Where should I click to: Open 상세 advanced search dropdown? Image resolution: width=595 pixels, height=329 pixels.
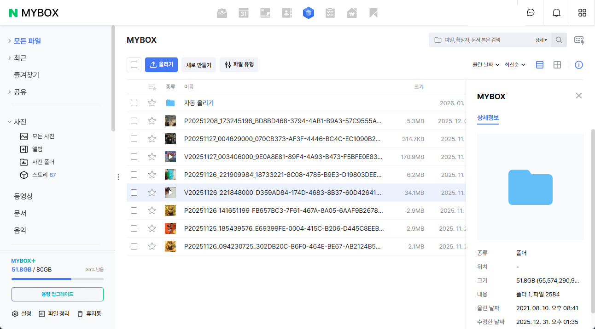click(x=541, y=40)
